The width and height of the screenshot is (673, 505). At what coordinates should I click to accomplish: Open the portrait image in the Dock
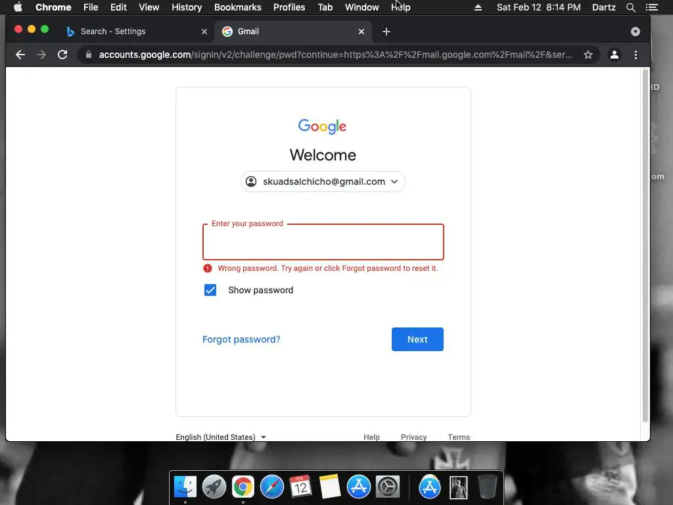click(458, 487)
